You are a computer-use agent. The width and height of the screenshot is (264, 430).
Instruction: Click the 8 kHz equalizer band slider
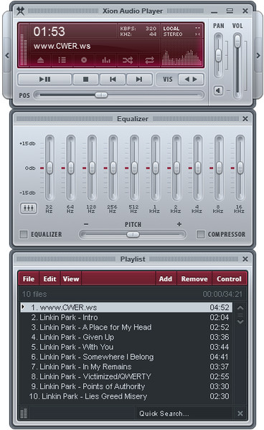pyautogui.click(x=219, y=168)
